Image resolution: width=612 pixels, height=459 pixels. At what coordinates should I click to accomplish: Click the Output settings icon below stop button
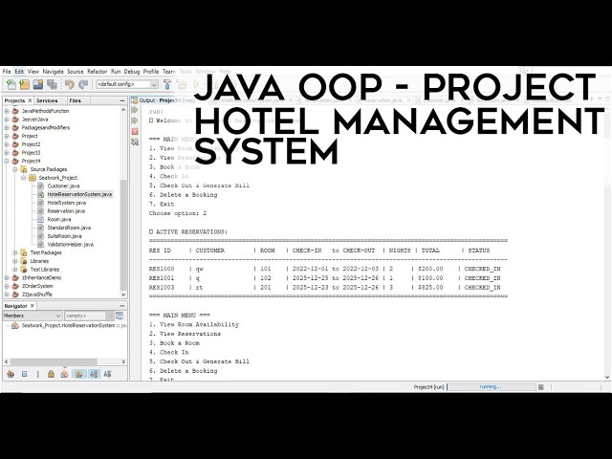coord(135,142)
